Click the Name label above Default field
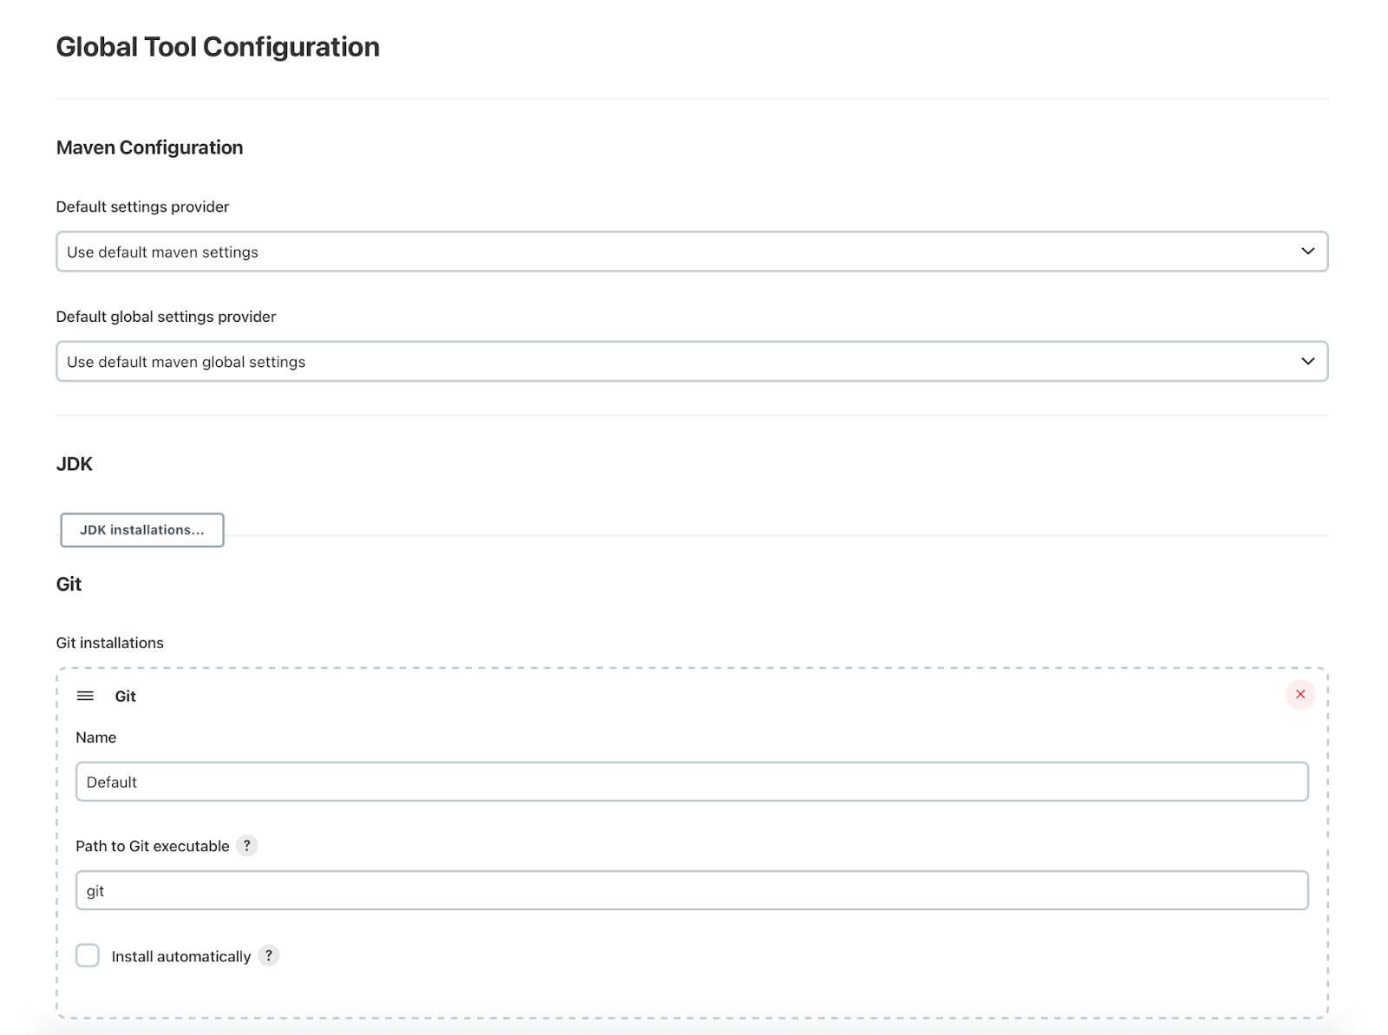This screenshot has width=1388, height=1035. [x=96, y=737]
